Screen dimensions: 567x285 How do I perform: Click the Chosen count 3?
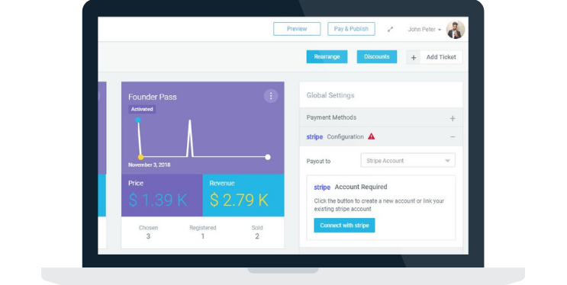[x=148, y=236]
